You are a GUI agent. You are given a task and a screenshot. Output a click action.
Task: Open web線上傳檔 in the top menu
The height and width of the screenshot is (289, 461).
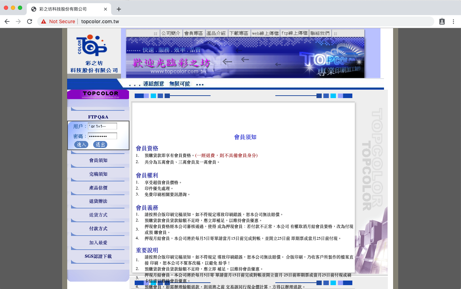(265, 33)
